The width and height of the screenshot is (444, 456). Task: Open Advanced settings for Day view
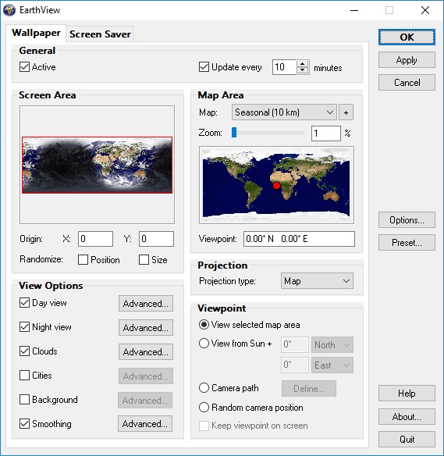coord(146,304)
